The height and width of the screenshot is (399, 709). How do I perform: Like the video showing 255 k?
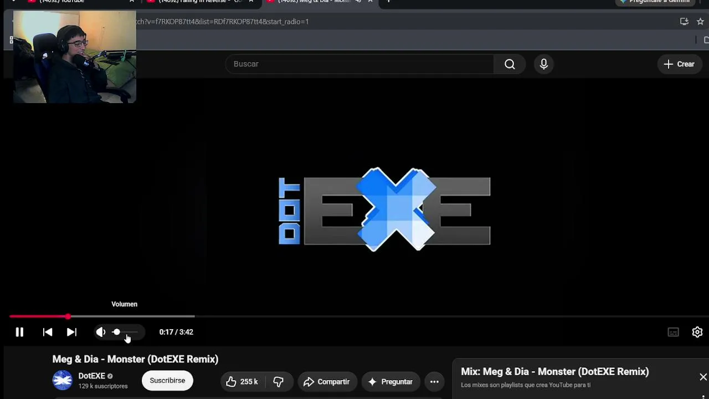pos(243,381)
